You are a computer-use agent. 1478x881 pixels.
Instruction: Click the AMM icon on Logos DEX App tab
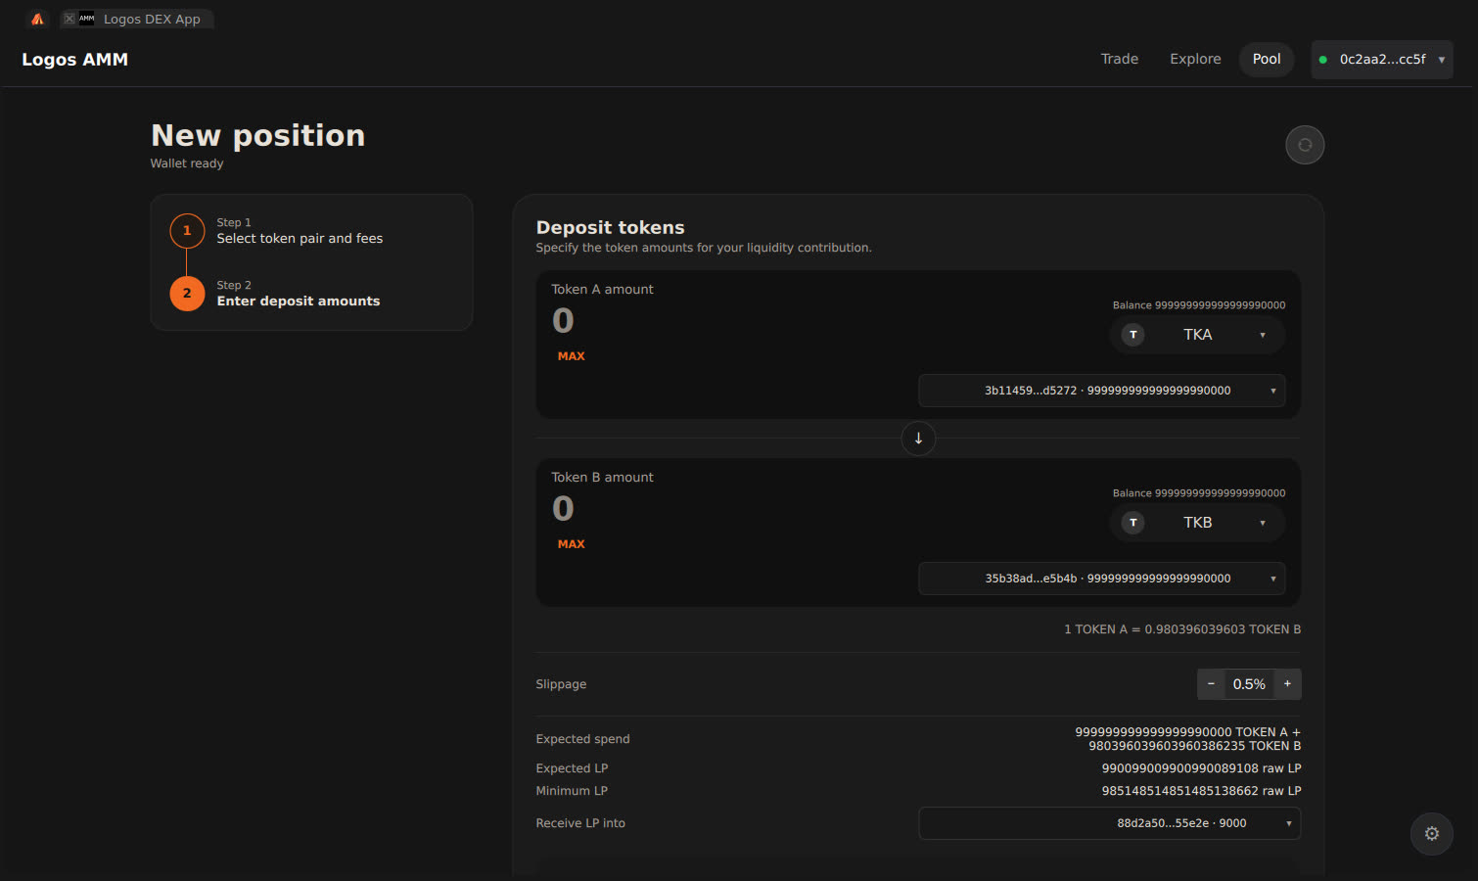point(87,19)
